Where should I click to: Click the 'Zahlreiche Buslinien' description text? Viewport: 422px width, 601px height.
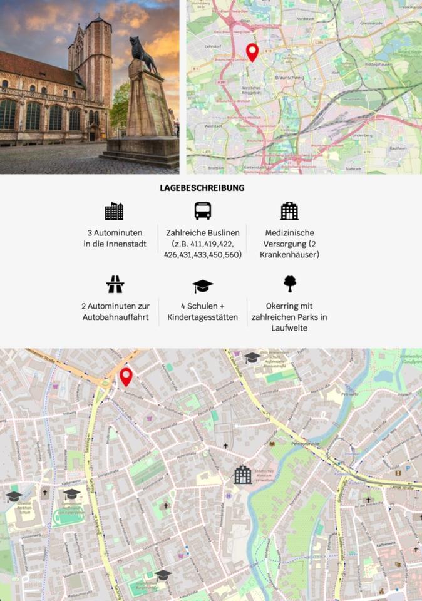coord(203,244)
